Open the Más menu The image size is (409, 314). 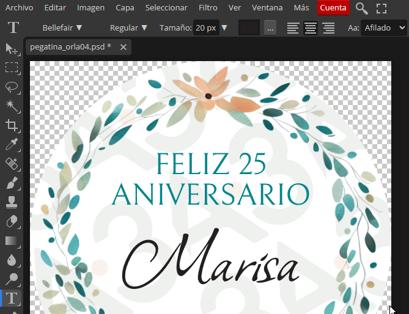301,8
